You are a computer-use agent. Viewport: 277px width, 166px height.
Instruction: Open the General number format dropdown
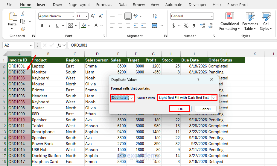pos(212,16)
